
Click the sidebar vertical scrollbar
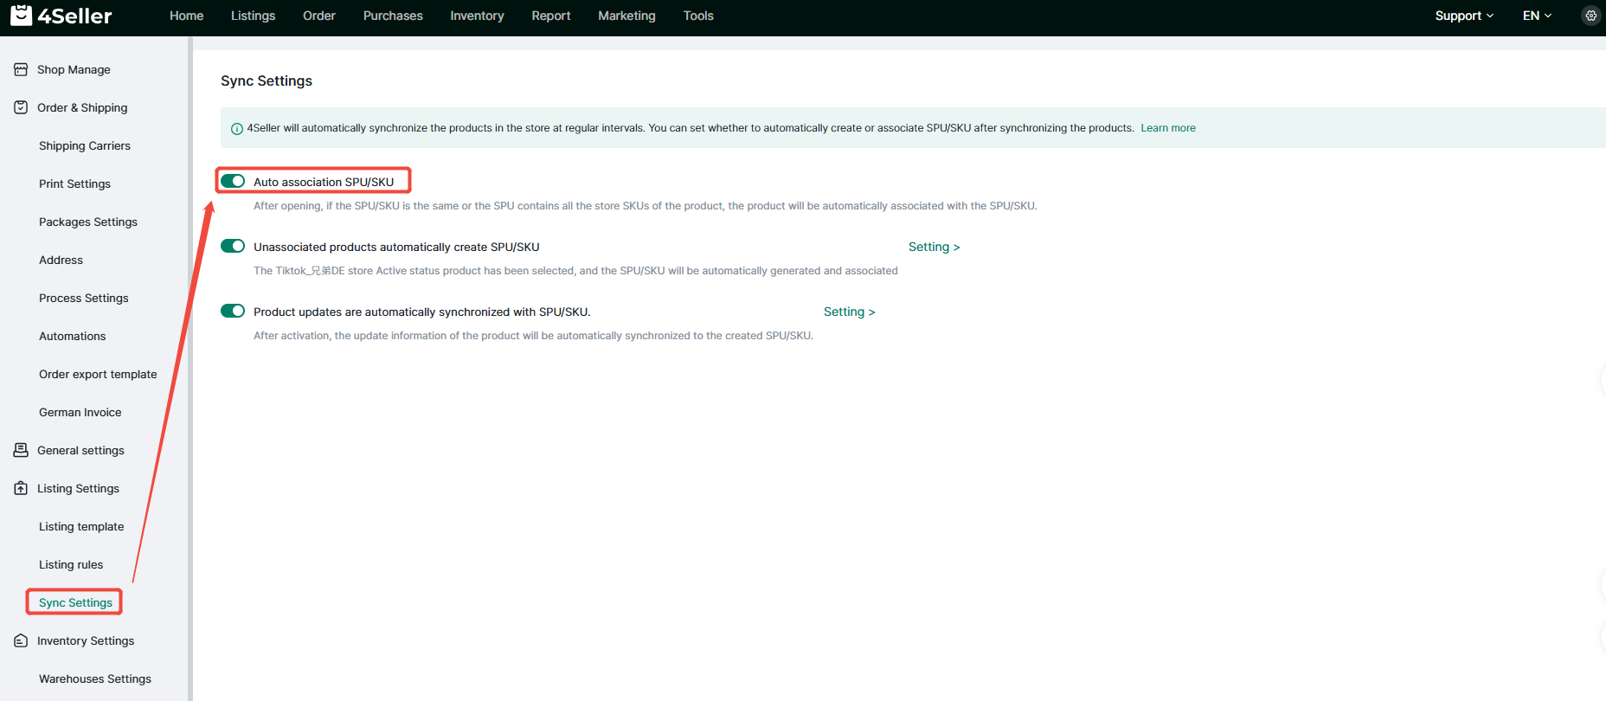(x=190, y=369)
